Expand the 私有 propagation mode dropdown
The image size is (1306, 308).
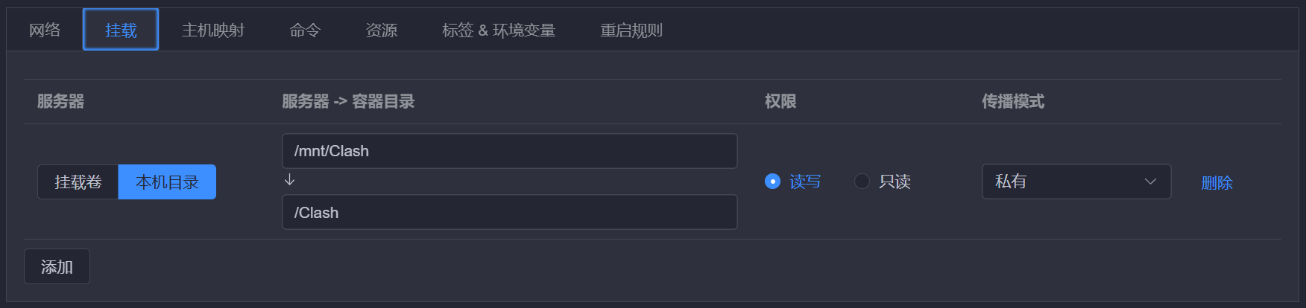(1076, 182)
